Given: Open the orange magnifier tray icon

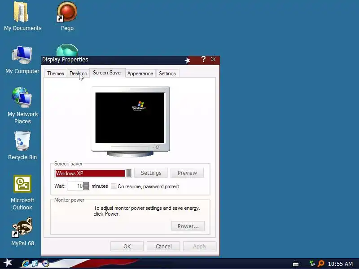Looking at the screenshot, I should pyautogui.click(x=321, y=264).
